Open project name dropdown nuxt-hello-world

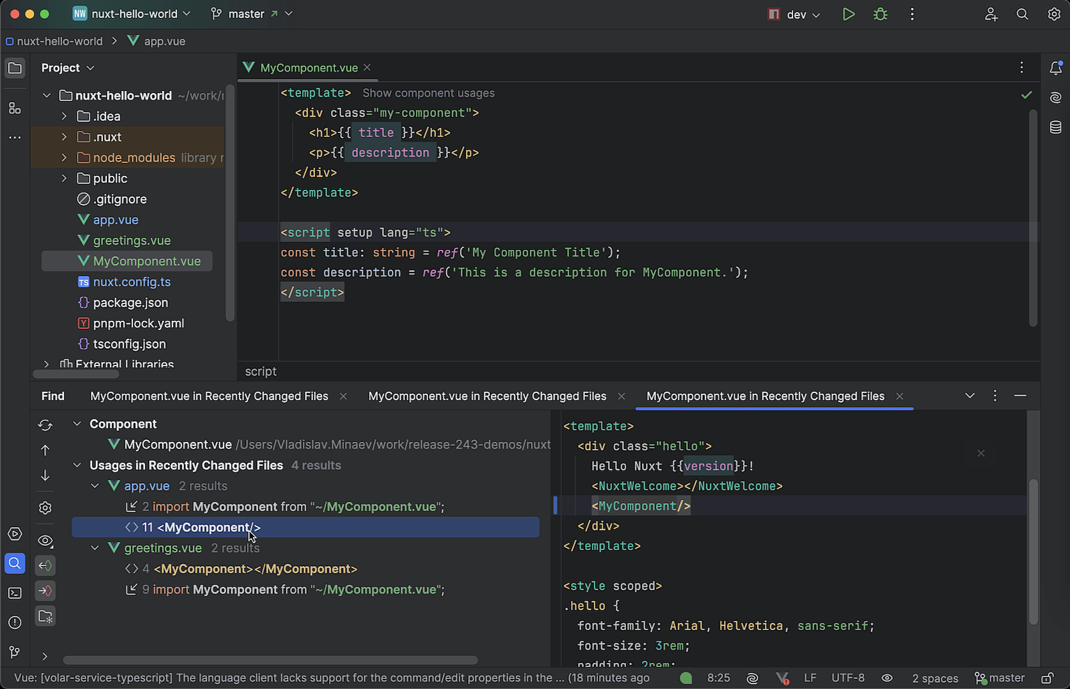coord(132,14)
